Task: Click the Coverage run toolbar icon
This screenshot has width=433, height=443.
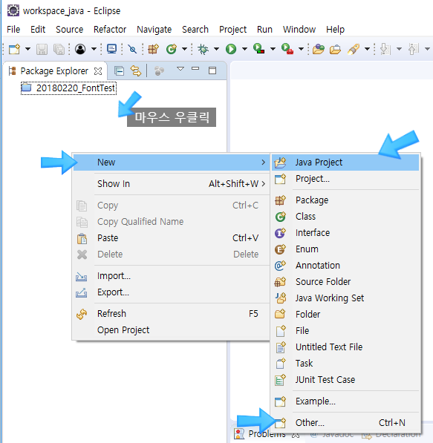Action: coord(258,48)
